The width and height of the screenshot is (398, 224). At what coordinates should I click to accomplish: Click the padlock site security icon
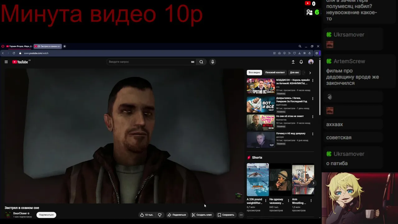[20, 53]
